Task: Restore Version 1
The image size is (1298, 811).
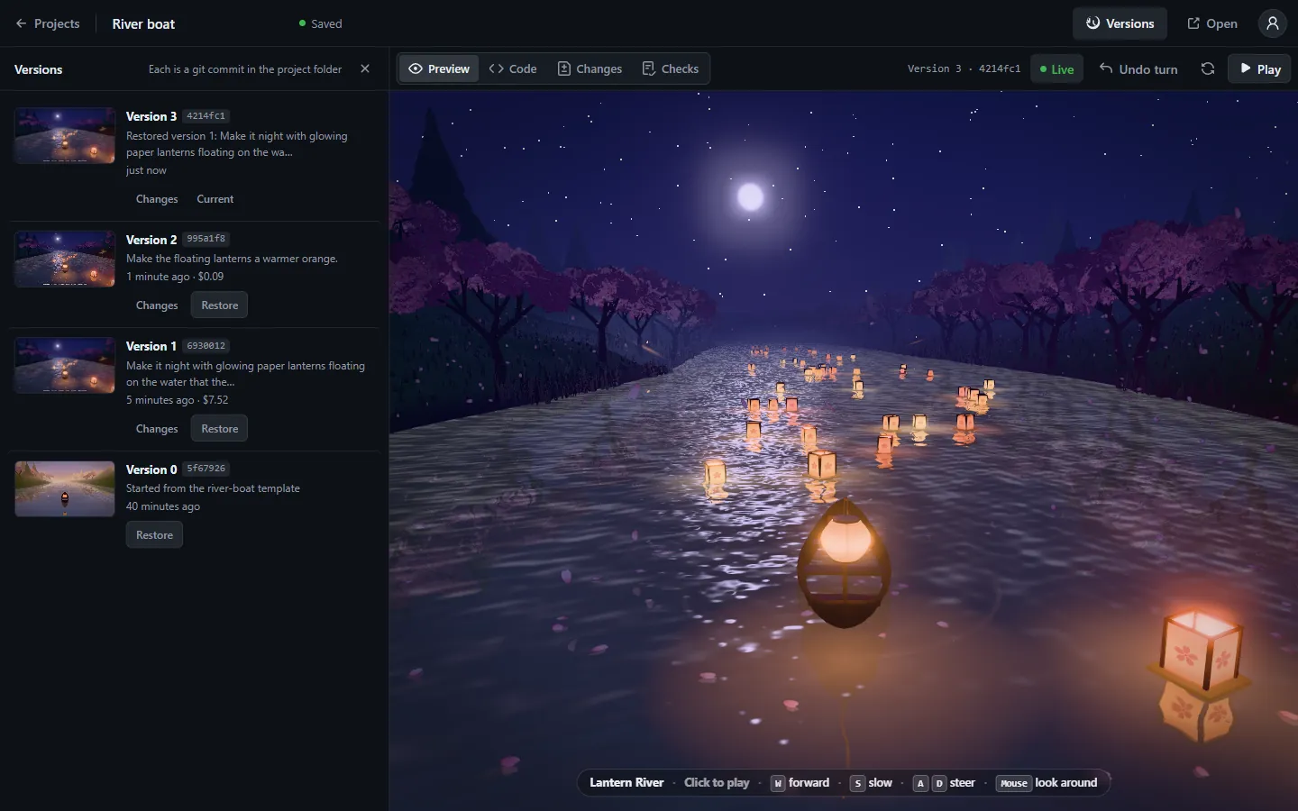Action: (220, 428)
